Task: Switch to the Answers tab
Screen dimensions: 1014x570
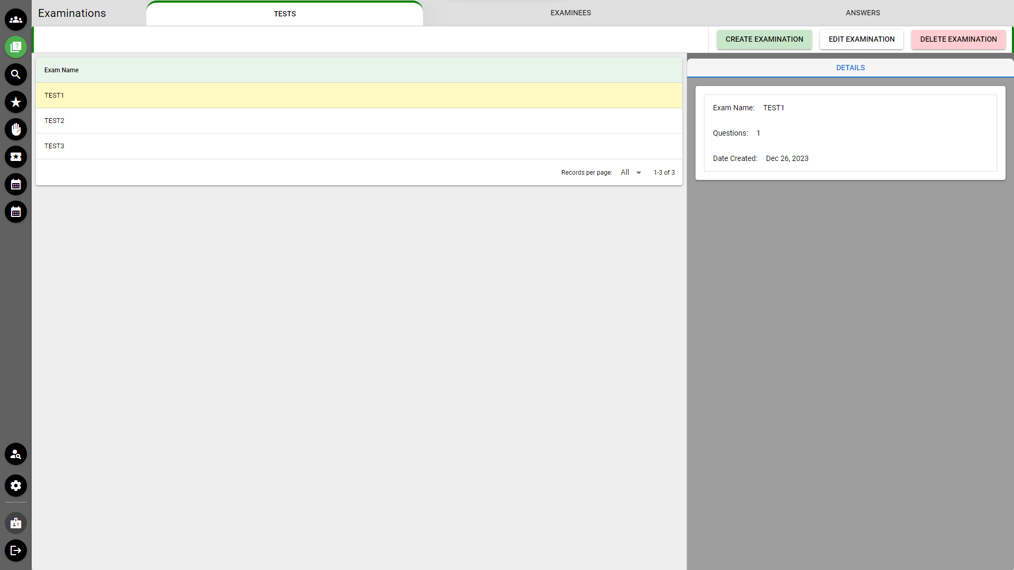Action: pyautogui.click(x=862, y=13)
